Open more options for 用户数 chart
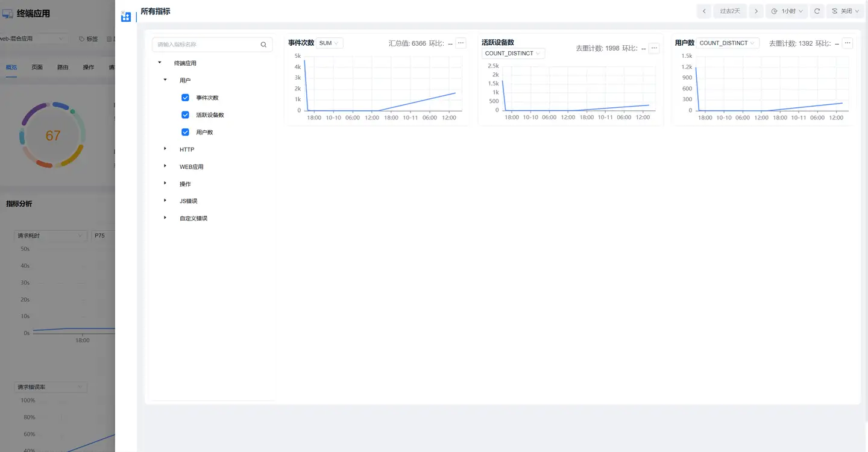The image size is (868, 452). [x=848, y=43]
